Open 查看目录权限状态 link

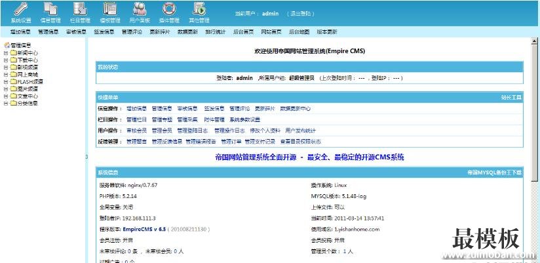point(301,142)
